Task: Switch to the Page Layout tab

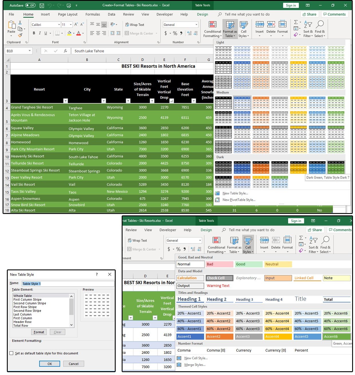Action: point(68,14)
